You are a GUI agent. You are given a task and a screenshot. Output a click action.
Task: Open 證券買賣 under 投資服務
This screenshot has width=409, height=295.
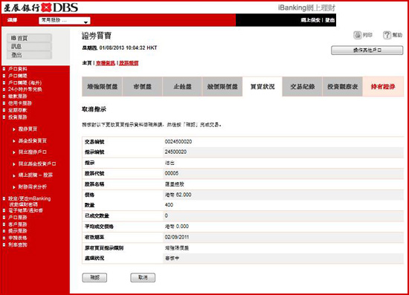pyautogui.click(x=28, y=129)
